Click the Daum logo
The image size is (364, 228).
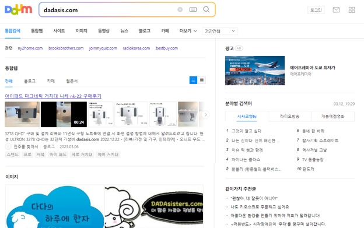click(x=18, y=9)
